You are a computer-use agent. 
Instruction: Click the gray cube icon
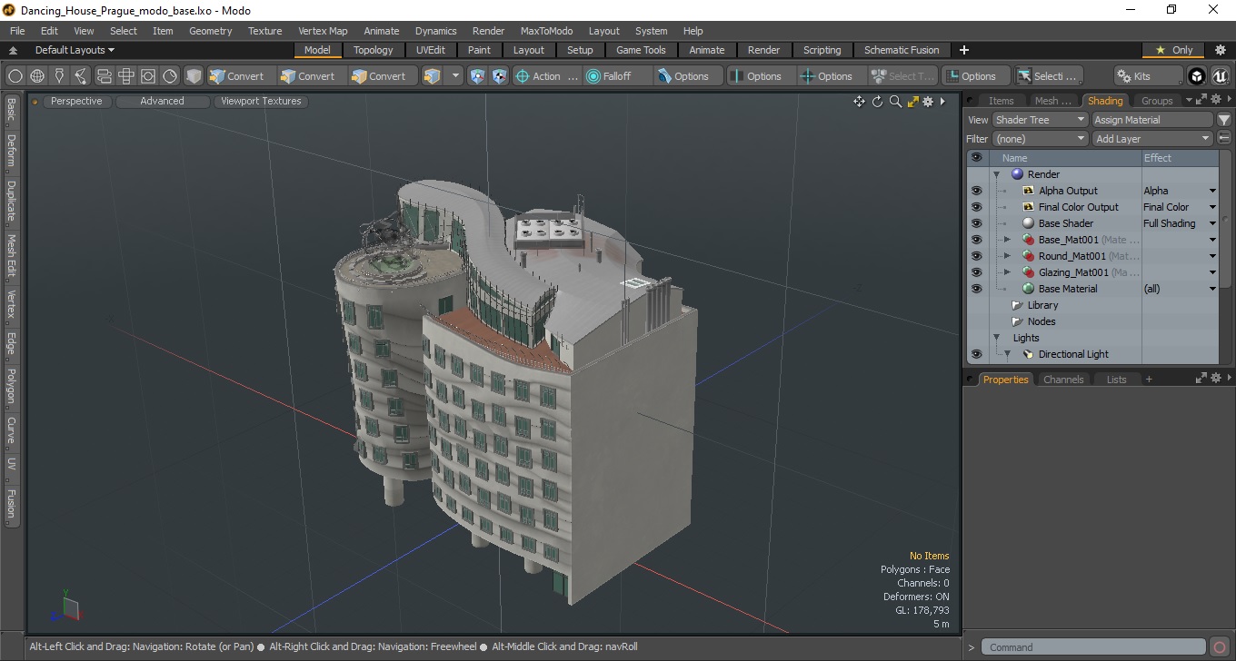coord(194,76)
